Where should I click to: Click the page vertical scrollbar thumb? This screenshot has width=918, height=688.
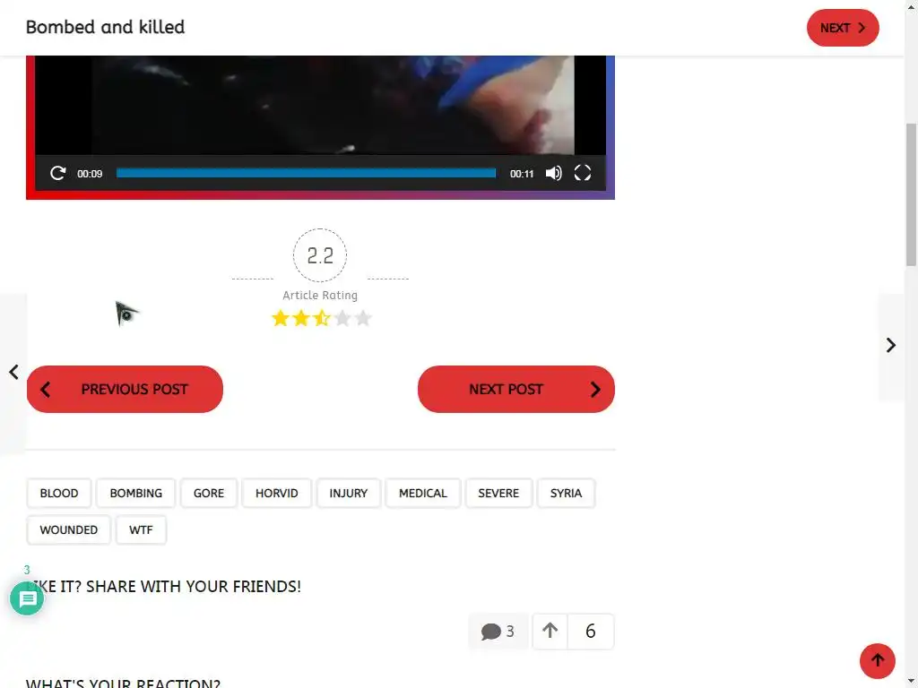pos(911,194)
